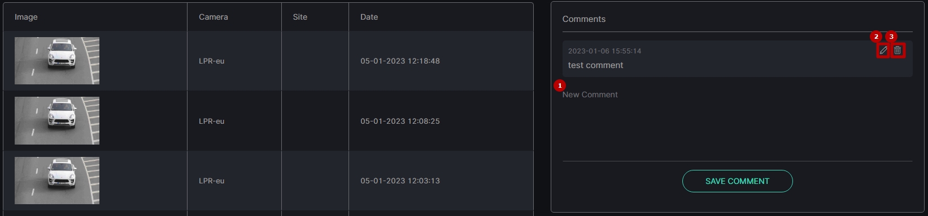This screenshot has width=928, height=216.
Task: Open the car thumbnail captured at 12:03:13
Action: point(57,181)
